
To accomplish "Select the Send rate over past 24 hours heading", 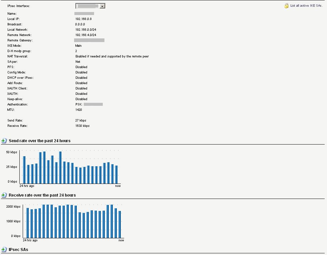I will (39, 141).
